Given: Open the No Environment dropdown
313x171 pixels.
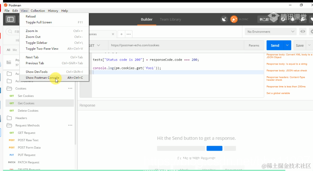Looking at the screenshot, I should [271, 32].
